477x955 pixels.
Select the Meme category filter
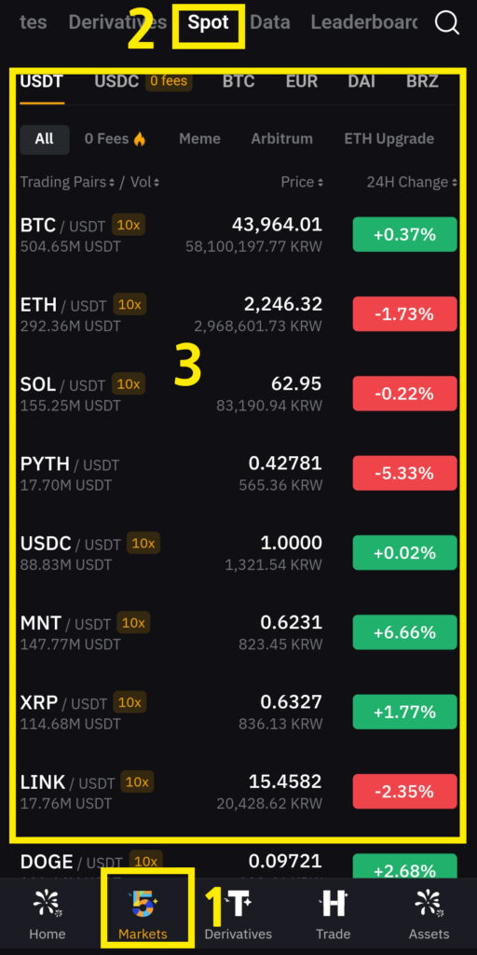point(199,138)
